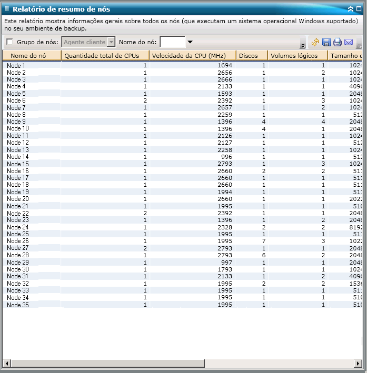Click CPU speed value 2127
367x373 pixels.
(x=225, y=143)
